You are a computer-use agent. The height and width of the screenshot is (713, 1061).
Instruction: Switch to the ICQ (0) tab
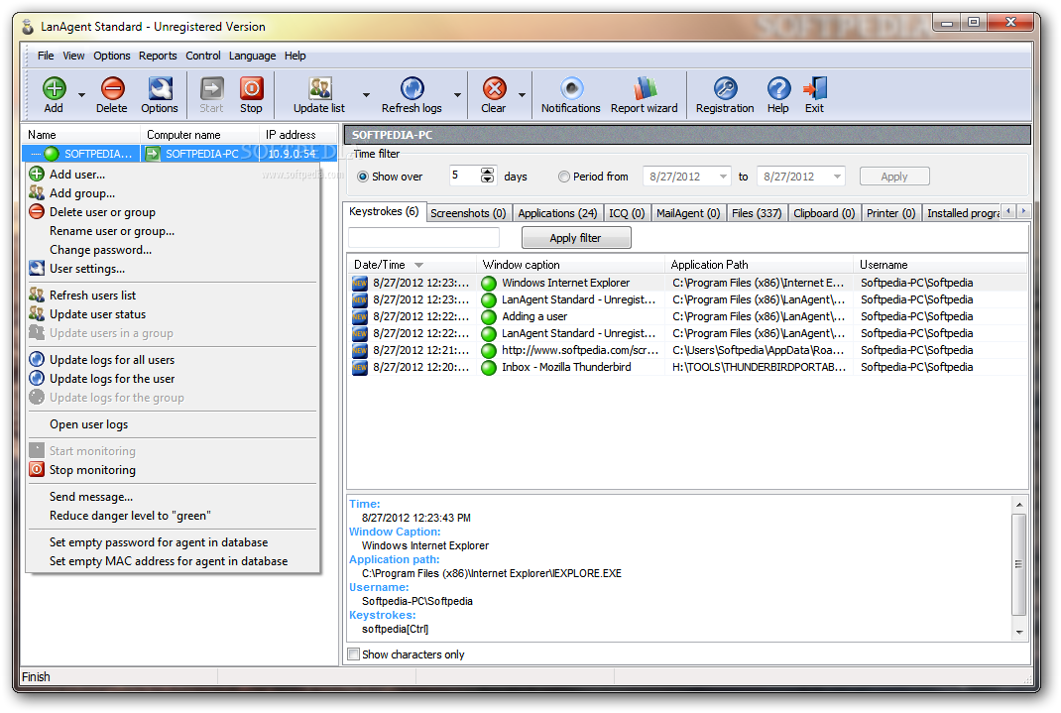[627, 213]
